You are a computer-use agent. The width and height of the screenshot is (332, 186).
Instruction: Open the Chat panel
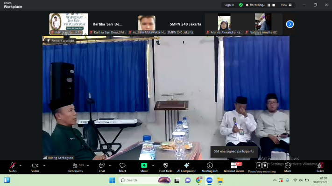[x=101, y=166]
